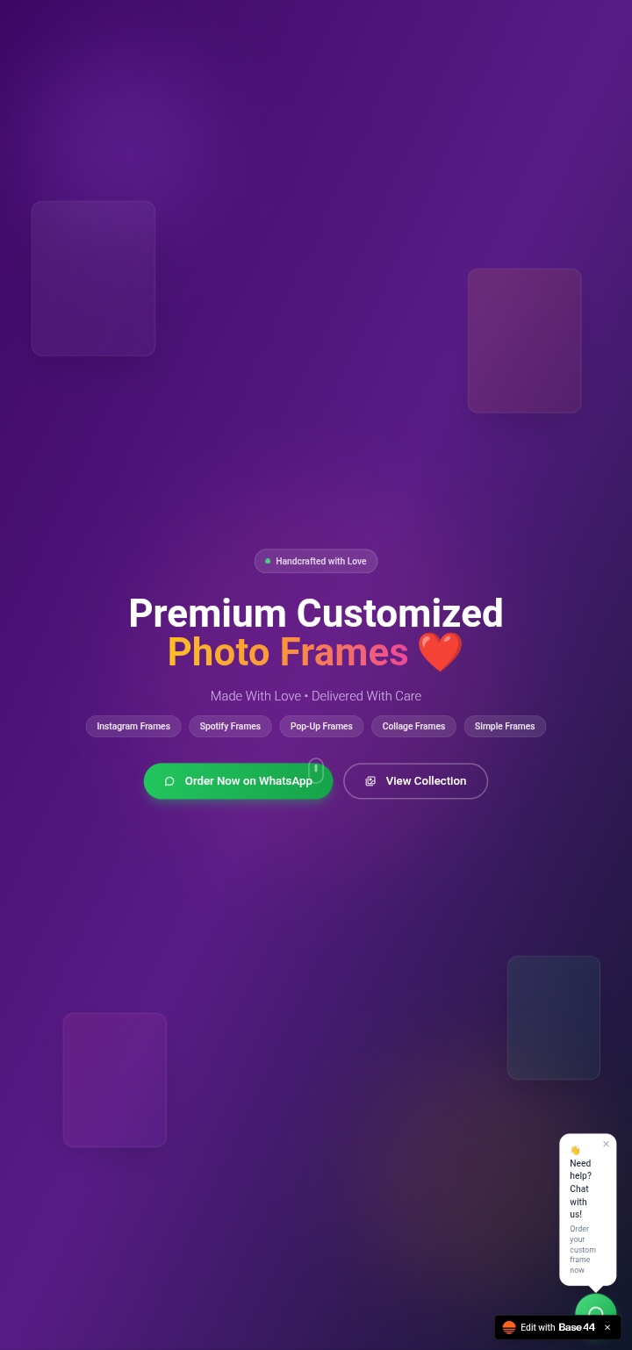Open View Collection
This screenshot has width=632, height=1350.
pyautogui.click(x=415, y=781)
